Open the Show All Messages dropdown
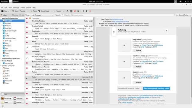The height and width of the screenshot is (108, 192). coord(43,15)
